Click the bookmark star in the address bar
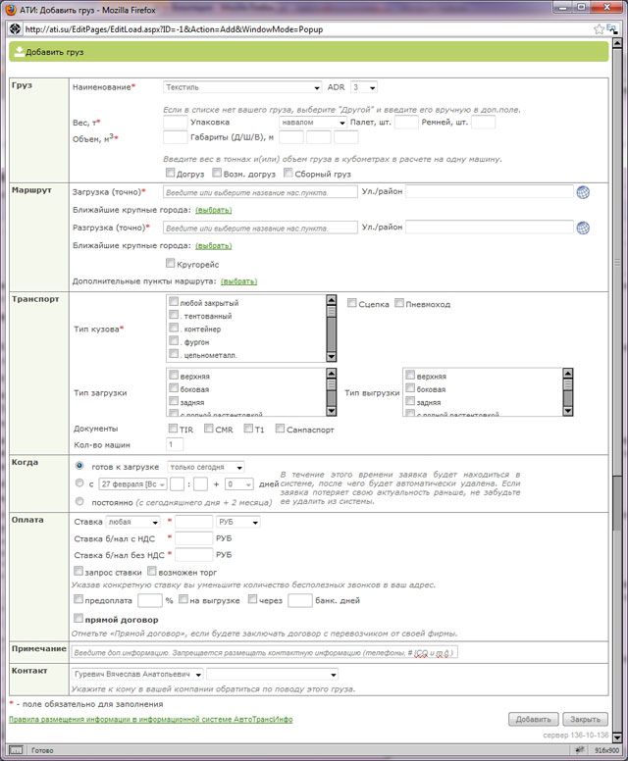Image resolution: width=628 pixels, height=761 pixels. pos(599,29)
